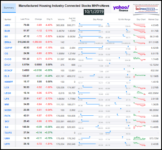This screenshot has height=150, width=162.
Task: Open the LEGH ticker link
Action: (8, 93)
